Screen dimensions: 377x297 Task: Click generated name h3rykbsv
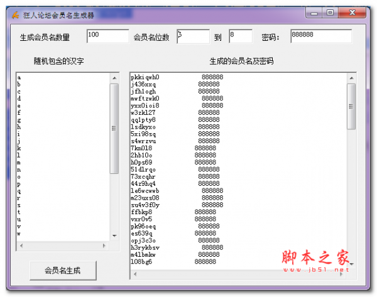145,247
